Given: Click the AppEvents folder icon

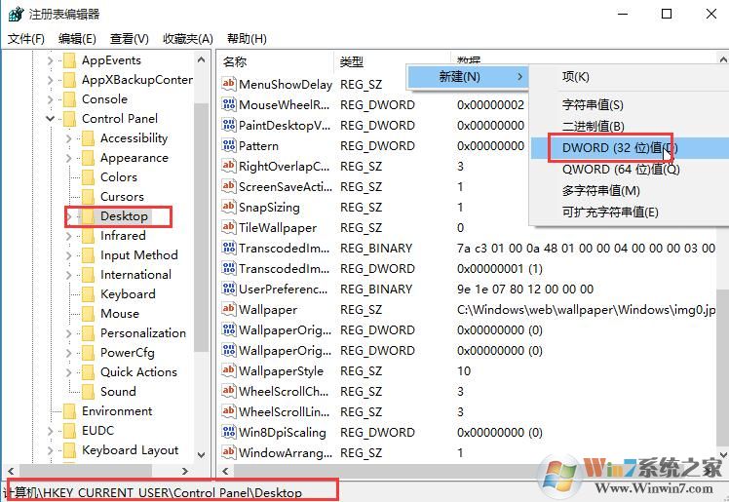Looking at the screenshot, I should point(69,60).
